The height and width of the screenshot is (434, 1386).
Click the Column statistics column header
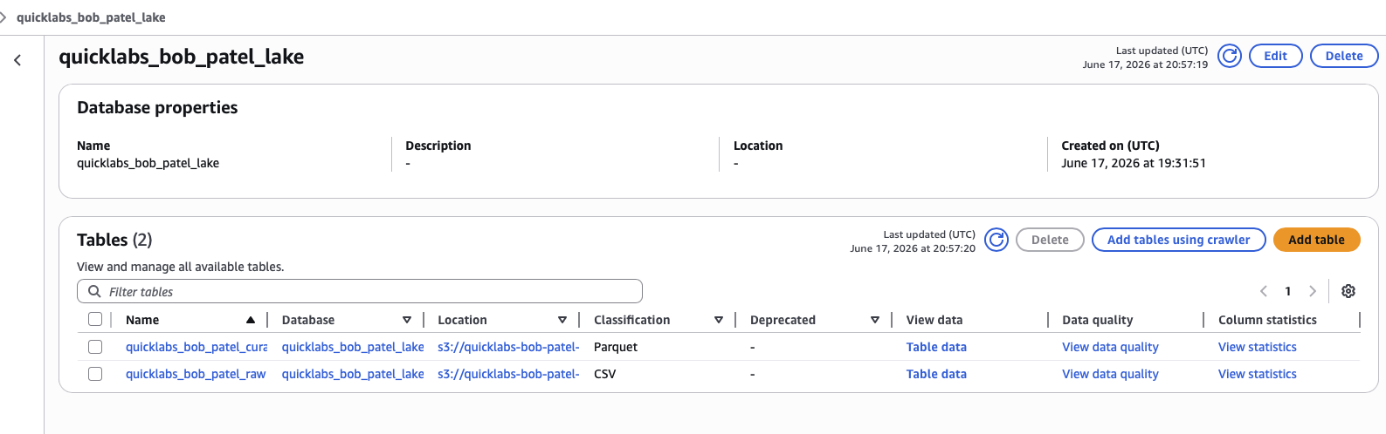(x=1267, y=320)
